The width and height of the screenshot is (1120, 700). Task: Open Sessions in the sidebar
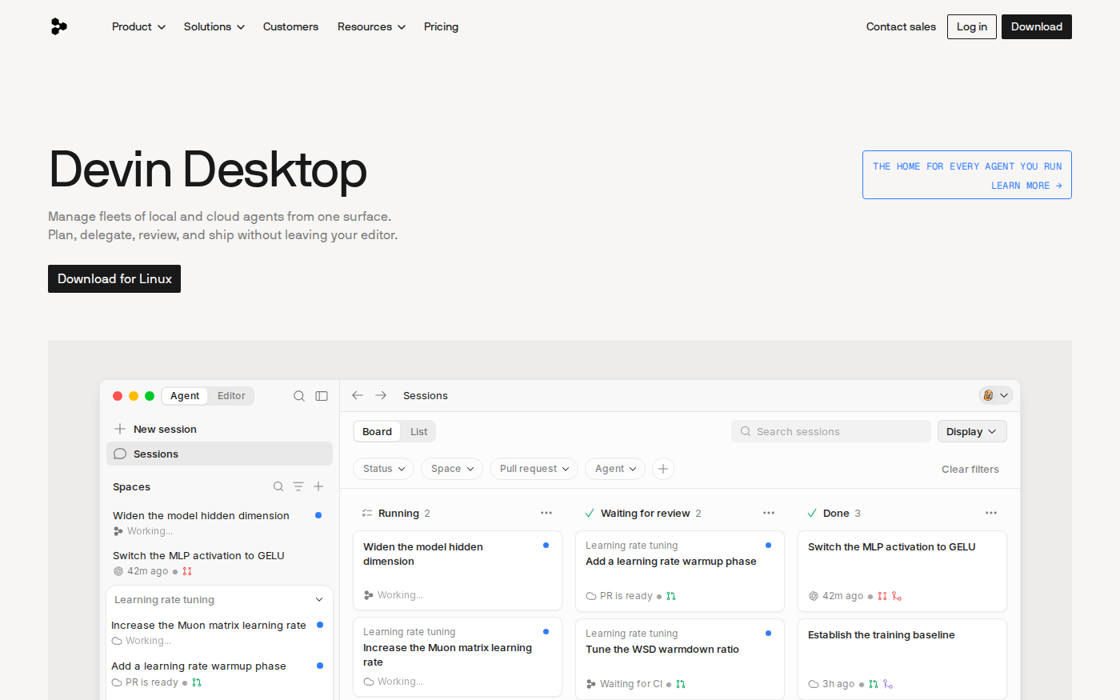point(219,454)
